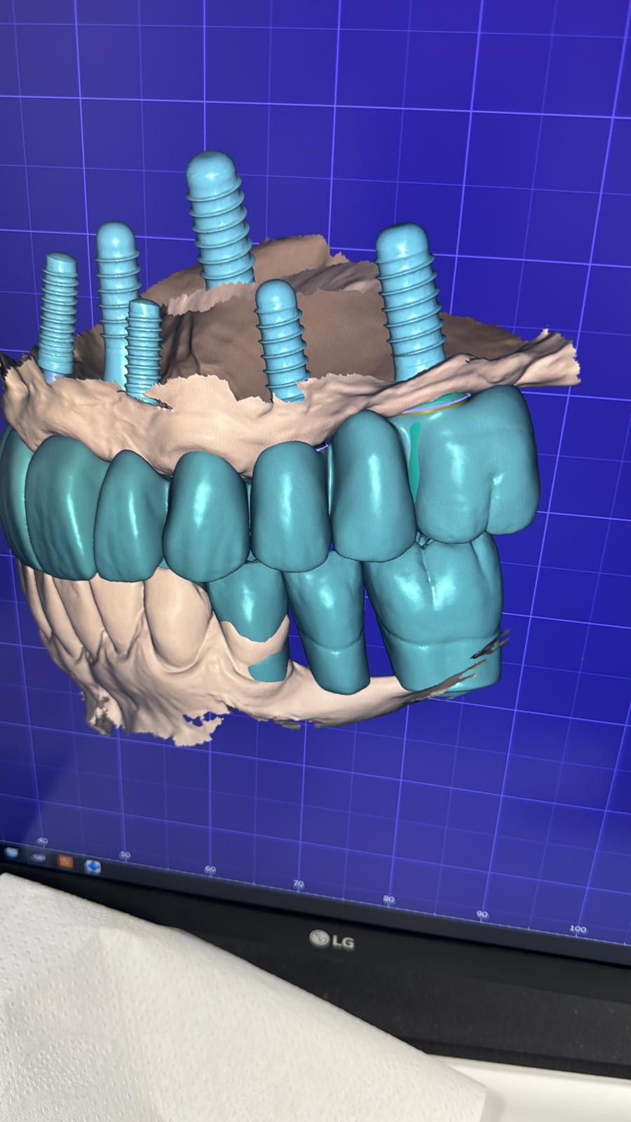Image resolution: width=631 pixels, height=1122 pixels.
Task: Select the leftmost implant screw
Action: click(x=60, y=309)
